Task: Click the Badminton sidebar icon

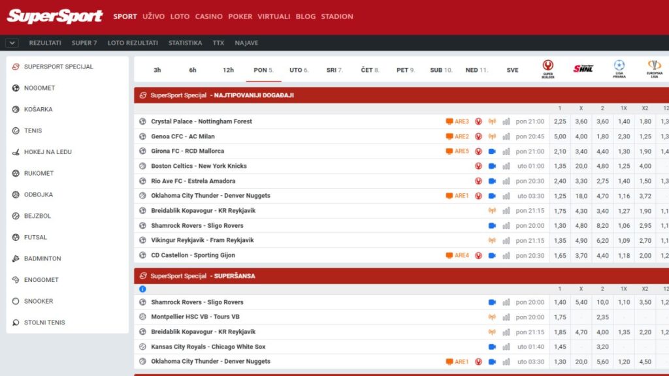Action: tap(16, 258)
